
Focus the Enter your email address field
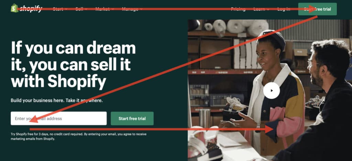tap(58, 118)
